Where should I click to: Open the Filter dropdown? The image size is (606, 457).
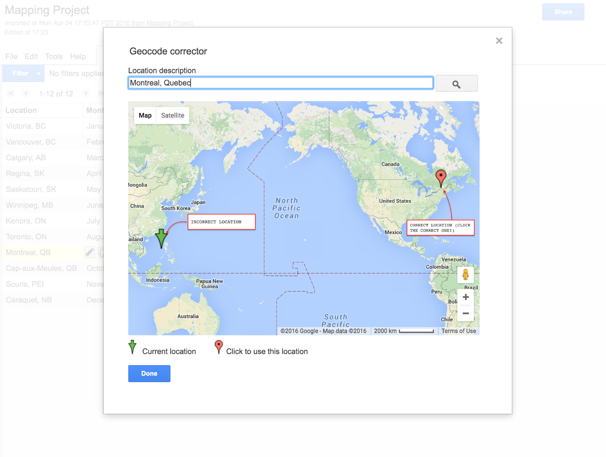pyautogui.click(x=23, y=73)
